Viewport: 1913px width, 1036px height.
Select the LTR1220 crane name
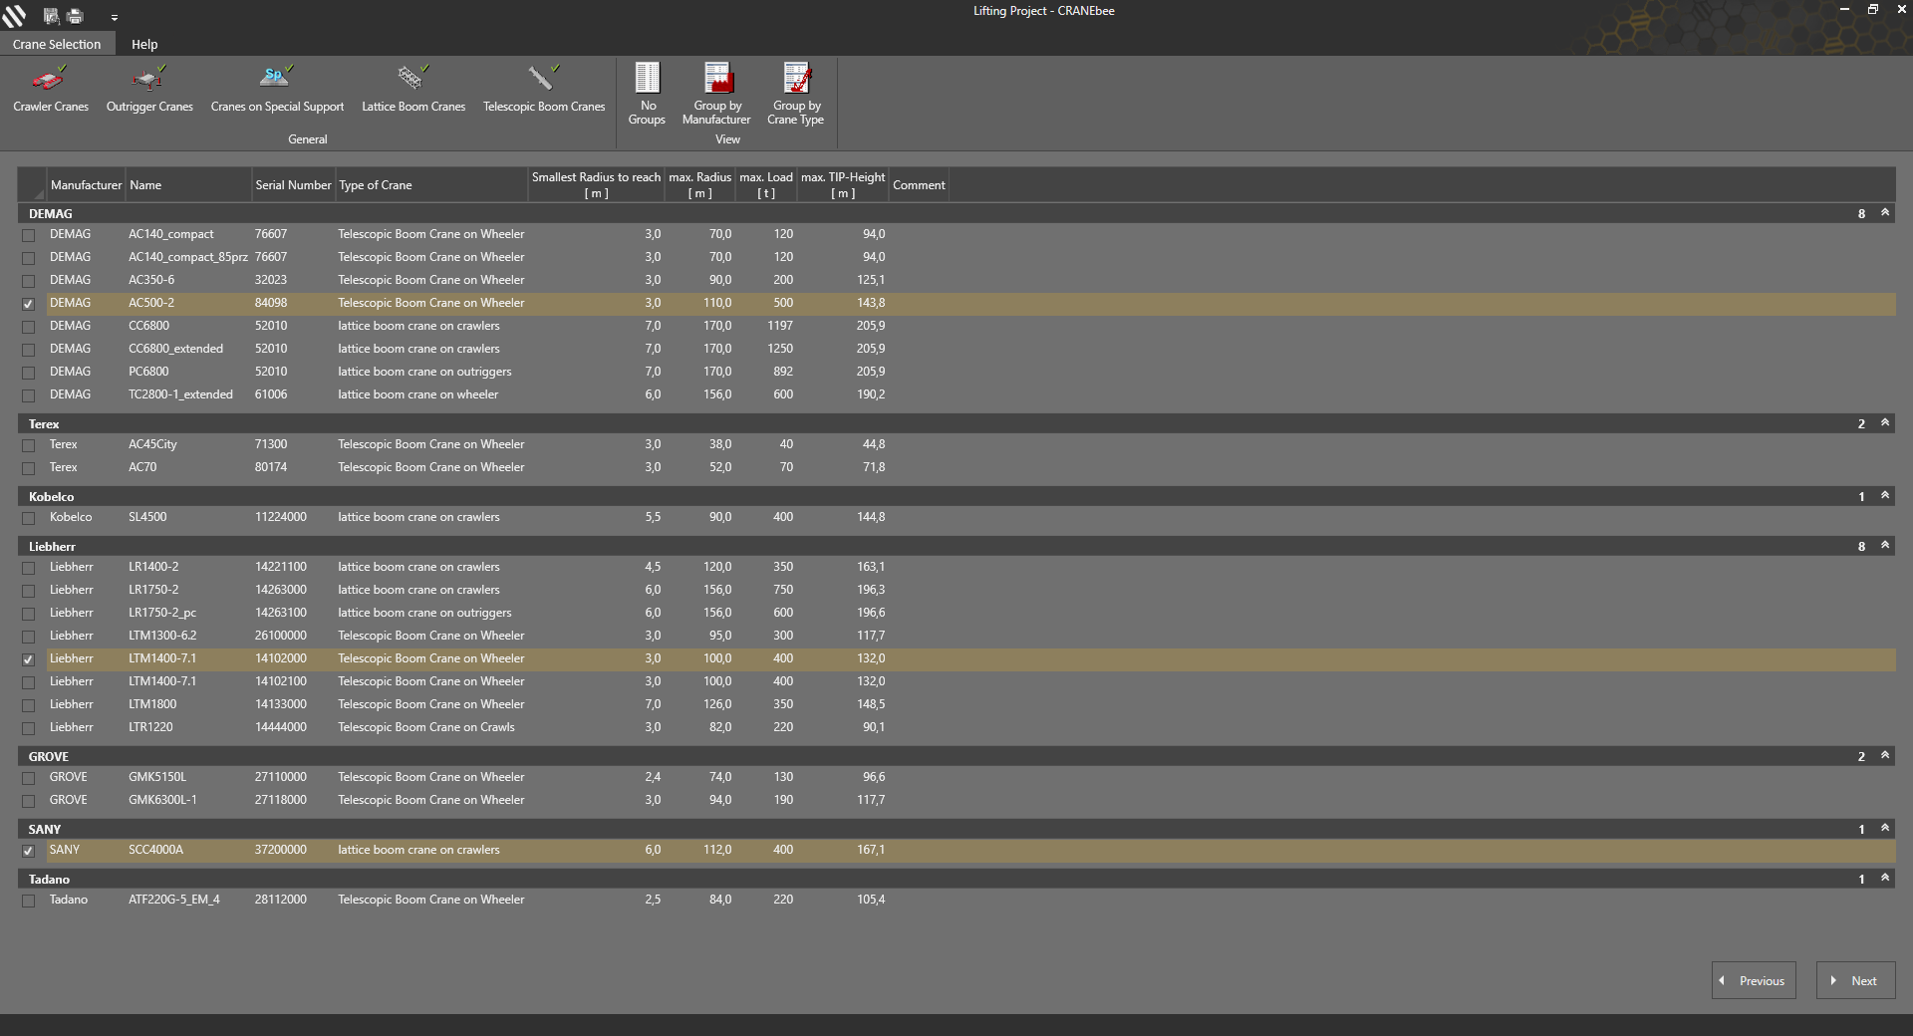(x=150, y=727)
